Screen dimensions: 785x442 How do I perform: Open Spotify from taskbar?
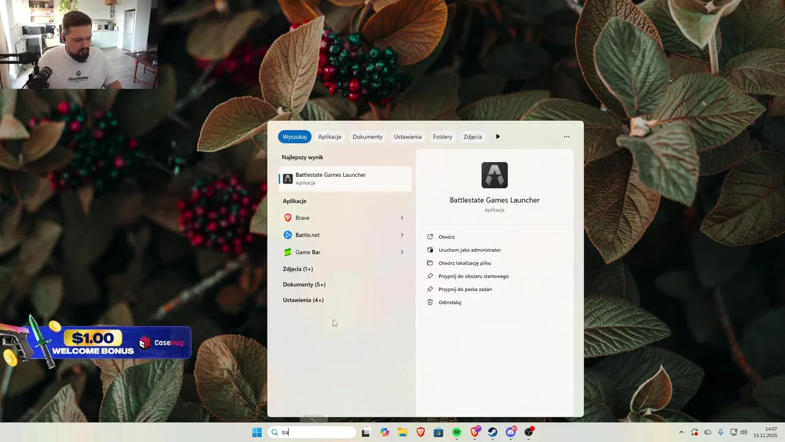pos(457,432)
